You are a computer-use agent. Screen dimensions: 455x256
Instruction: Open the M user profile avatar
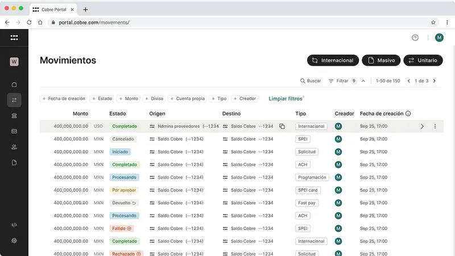tap(439, 37)
